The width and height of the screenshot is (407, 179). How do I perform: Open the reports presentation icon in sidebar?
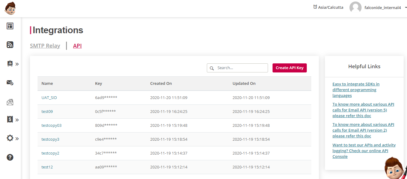click(x=10, y=63)
